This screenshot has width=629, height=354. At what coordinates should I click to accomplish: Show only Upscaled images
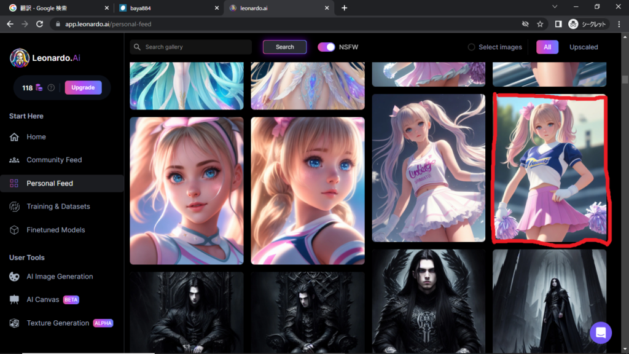click(x=583, y=47)
